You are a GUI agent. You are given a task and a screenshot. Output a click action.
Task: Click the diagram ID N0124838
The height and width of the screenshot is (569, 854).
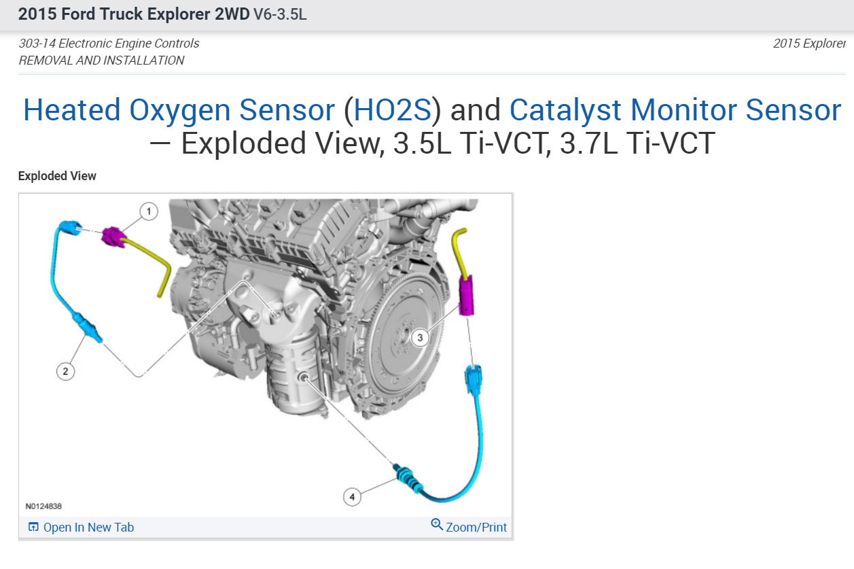[x=44, y=506]
